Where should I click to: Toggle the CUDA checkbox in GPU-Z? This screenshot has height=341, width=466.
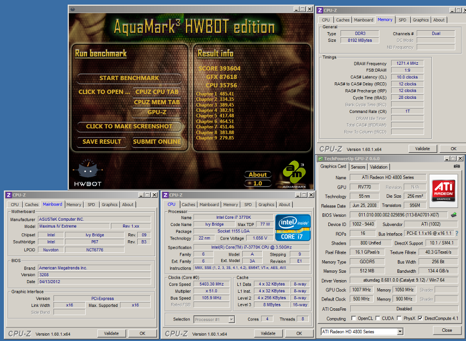(x=378, y=318)
